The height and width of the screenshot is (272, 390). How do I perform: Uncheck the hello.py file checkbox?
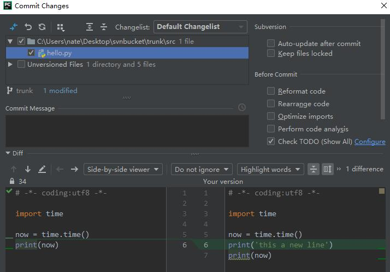tap(31, 53)
